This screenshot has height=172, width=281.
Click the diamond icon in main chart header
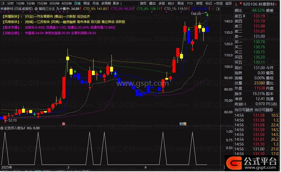213,9
